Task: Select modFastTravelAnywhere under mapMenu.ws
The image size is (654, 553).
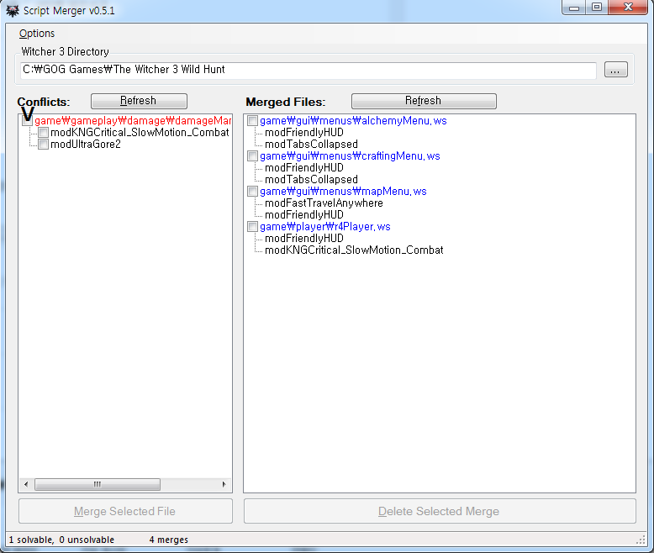Action: pyautogui.click(x=324, y=203)
